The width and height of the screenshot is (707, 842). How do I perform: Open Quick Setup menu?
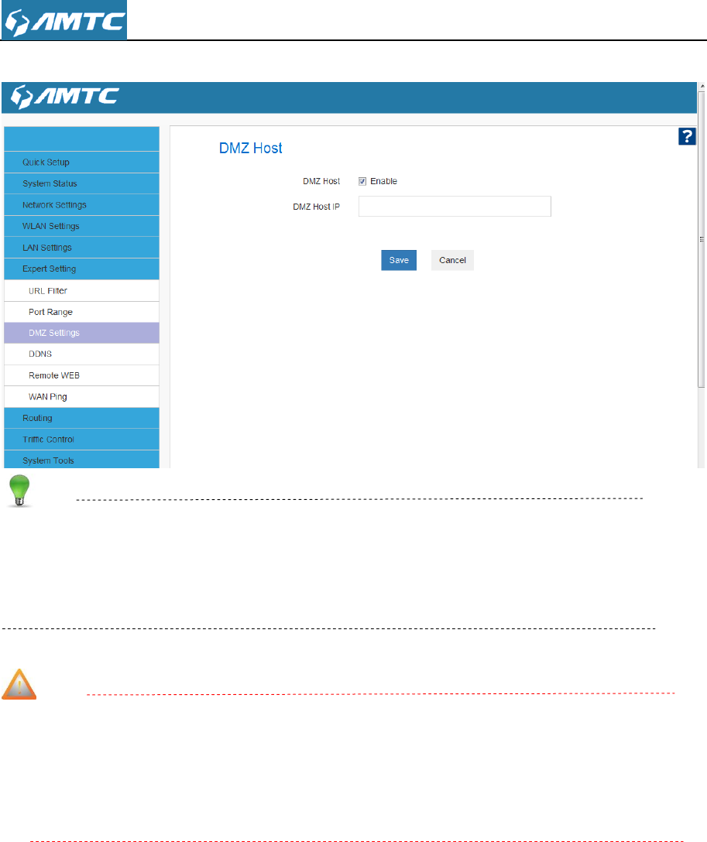(81, 163)
